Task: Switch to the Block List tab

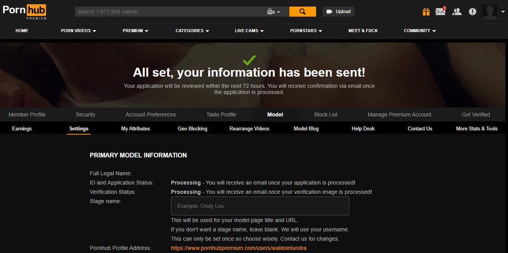Action: (x=326, y=114)
